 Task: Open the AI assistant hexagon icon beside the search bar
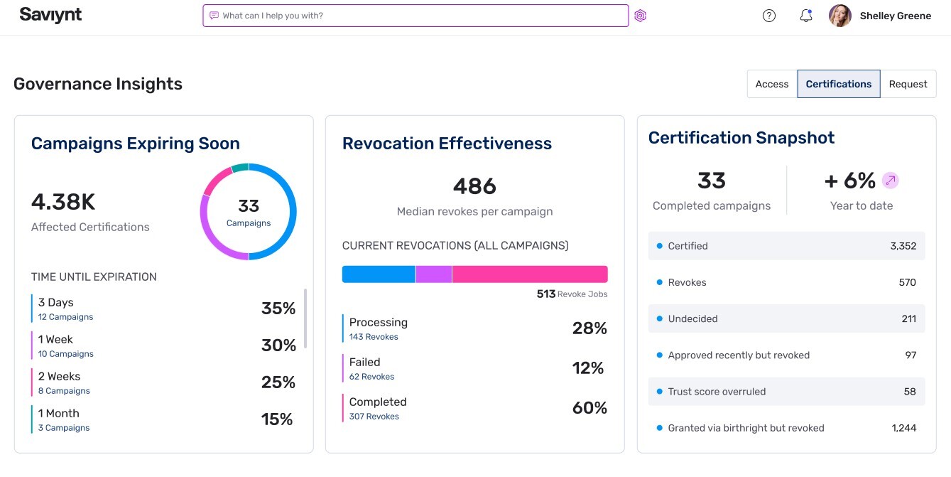640,15
